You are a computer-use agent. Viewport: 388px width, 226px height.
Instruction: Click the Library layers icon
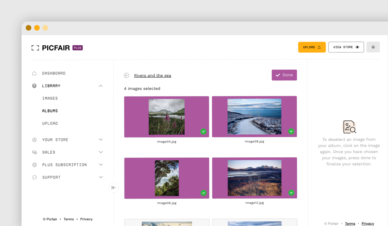[34, 86]
